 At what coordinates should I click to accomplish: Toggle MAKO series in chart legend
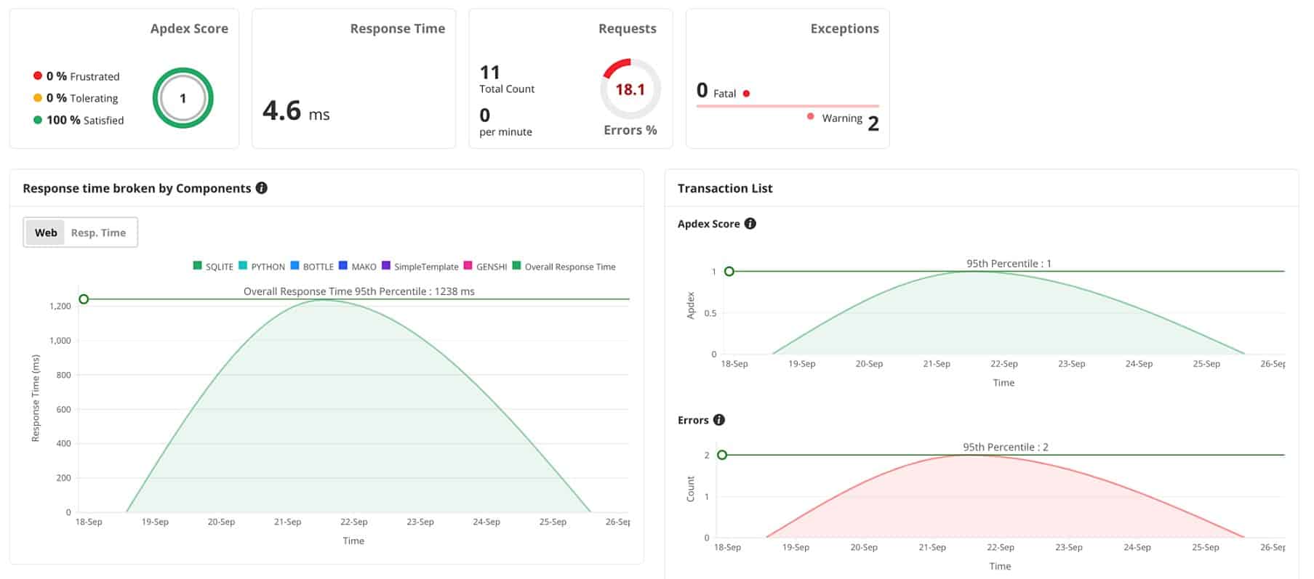coord(358,267)
